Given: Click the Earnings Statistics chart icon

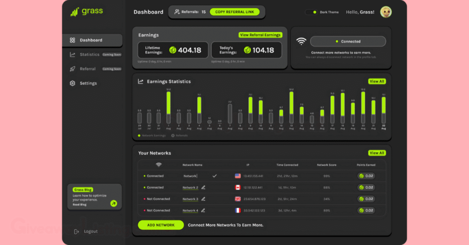Looking at the screenshot, I should pyautogui.click(x=140, y=81).
